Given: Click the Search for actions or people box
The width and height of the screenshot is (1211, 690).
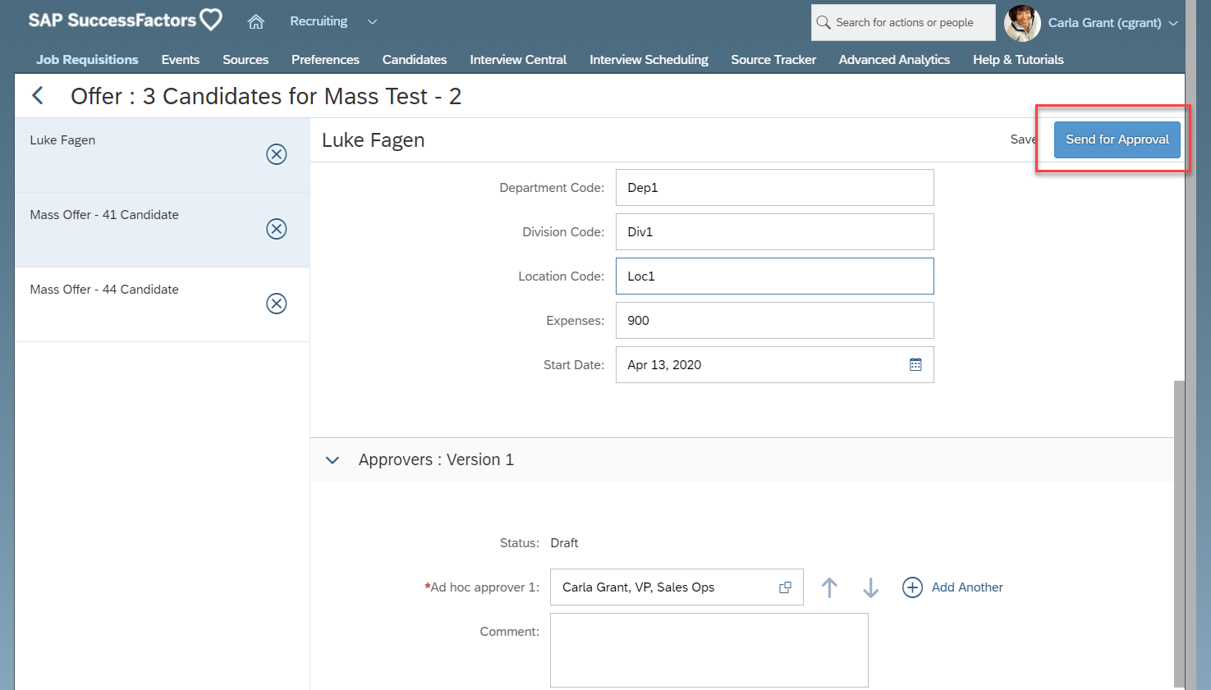Looking at the screenshot, I should pos(903,22).
